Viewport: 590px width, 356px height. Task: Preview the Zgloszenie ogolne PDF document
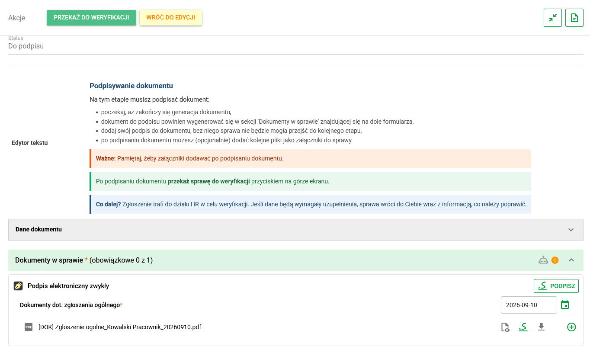click(505, 327)
